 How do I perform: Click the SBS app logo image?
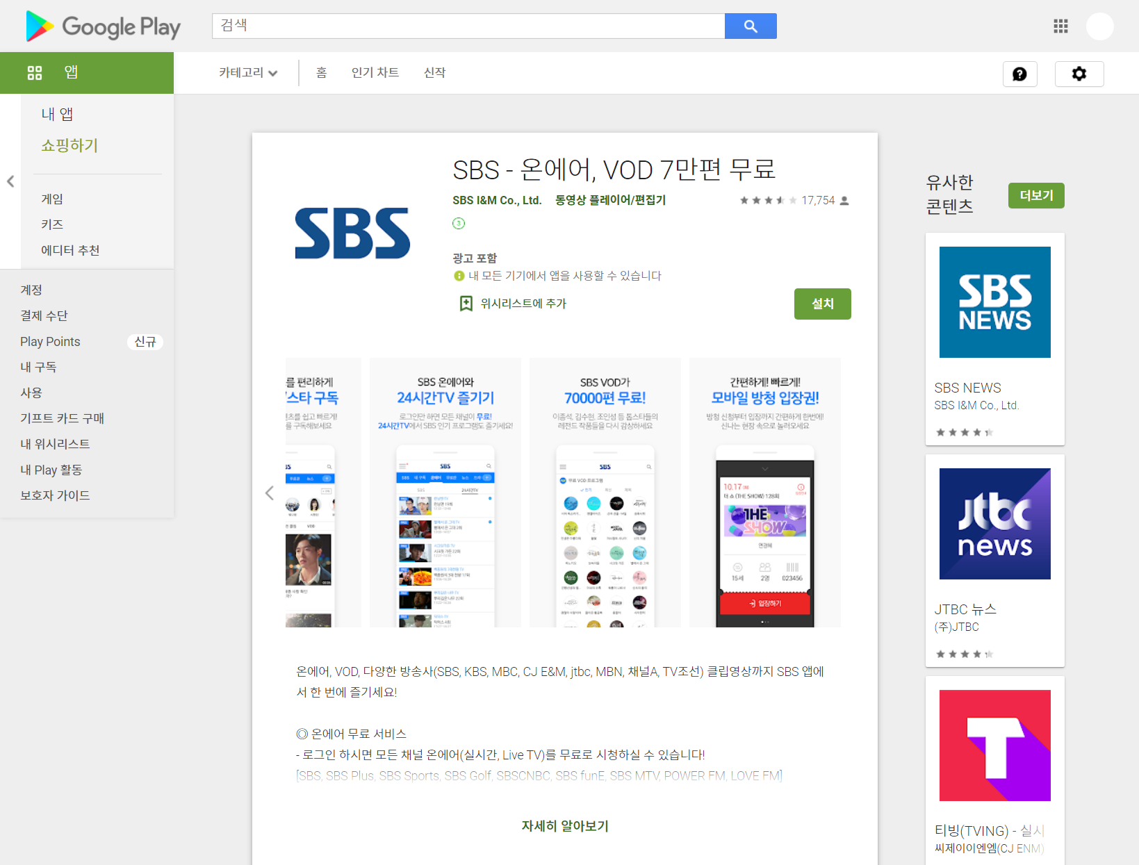pyautogui.click(x=352, y=233)
